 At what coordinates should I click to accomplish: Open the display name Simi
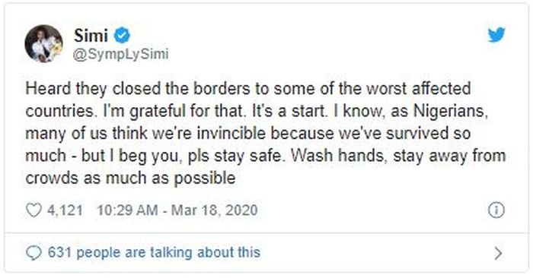point(91,36)
